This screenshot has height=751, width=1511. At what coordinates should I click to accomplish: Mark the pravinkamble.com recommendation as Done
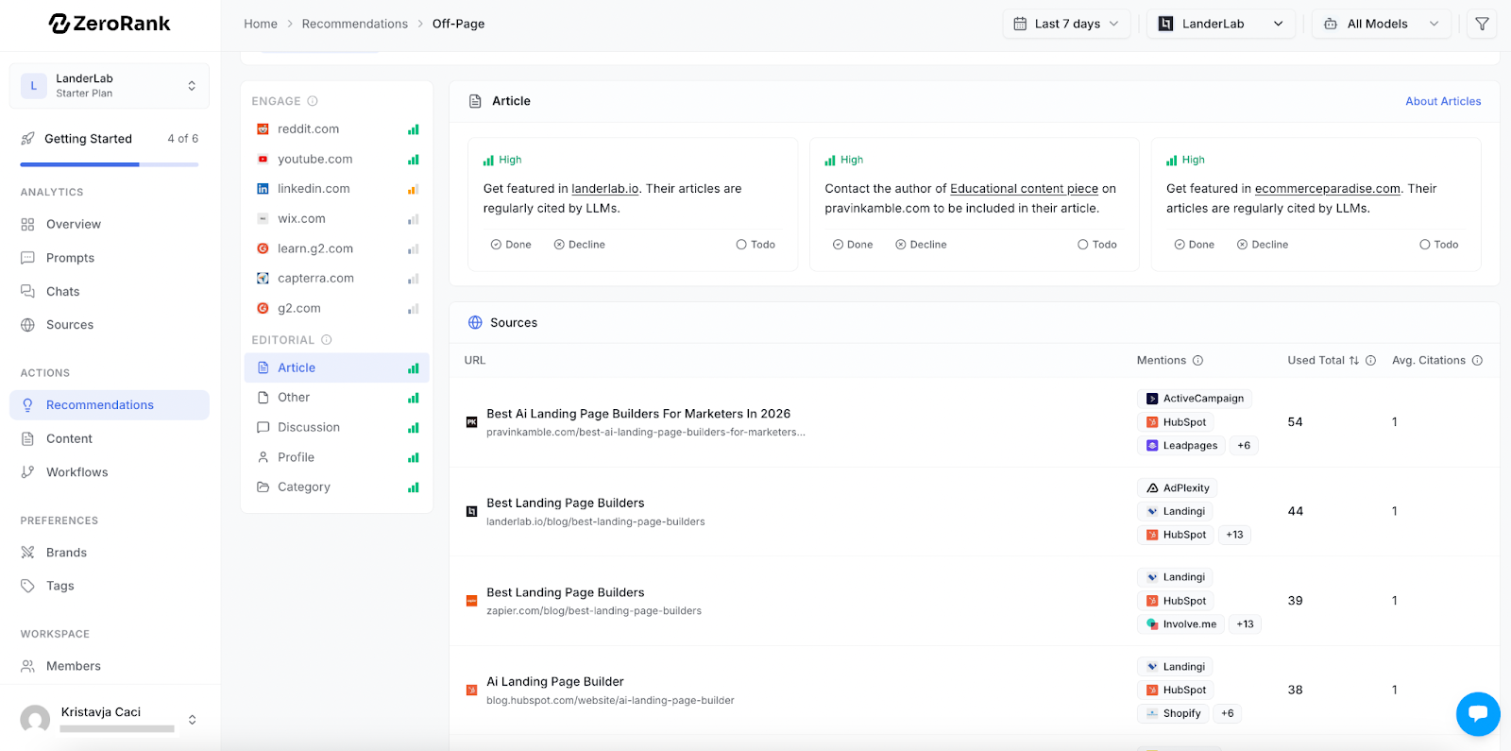coord(853,245)
